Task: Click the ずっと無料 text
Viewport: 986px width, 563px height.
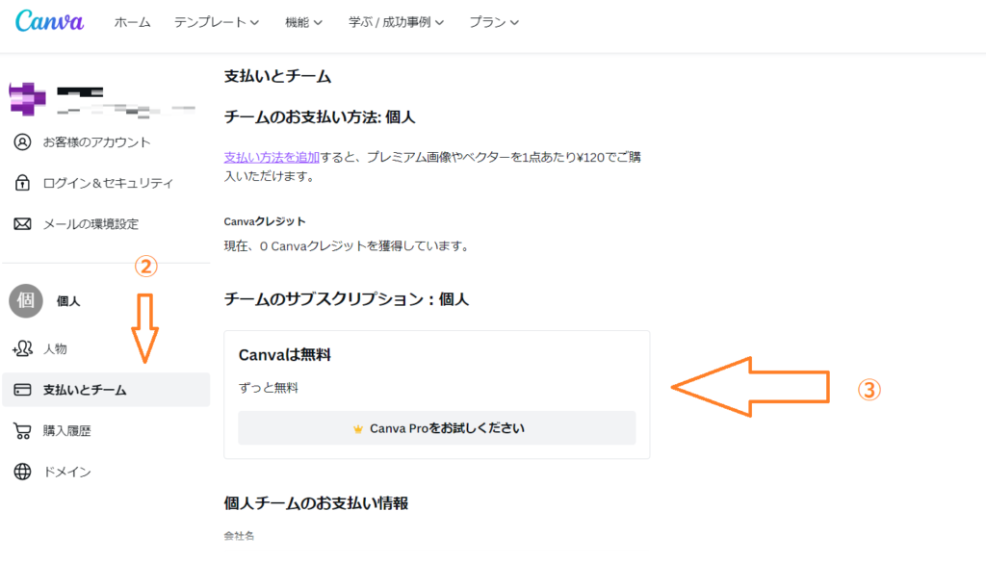Action: coord(269,388)
